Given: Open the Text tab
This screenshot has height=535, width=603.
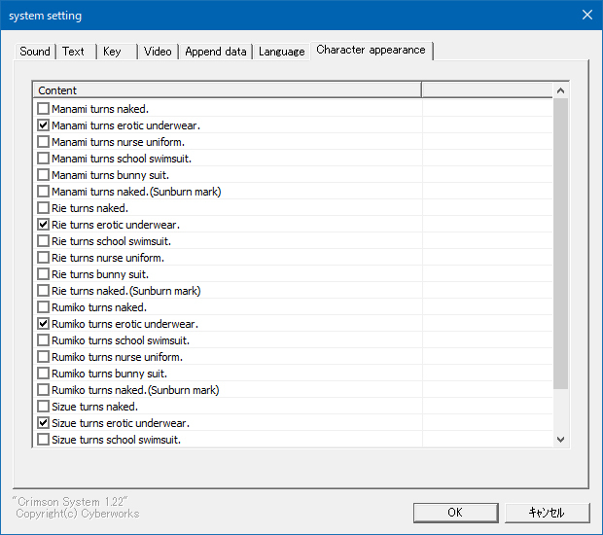Looking at the screenshot, I should click(x=76, y=52).
